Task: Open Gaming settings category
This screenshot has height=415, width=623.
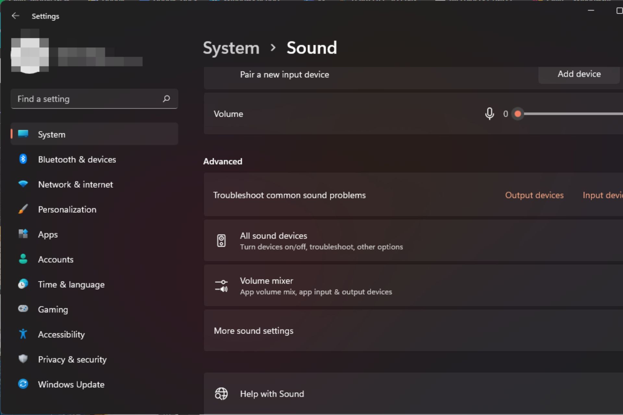Action: pyautogui.click(x=53, y=309)
